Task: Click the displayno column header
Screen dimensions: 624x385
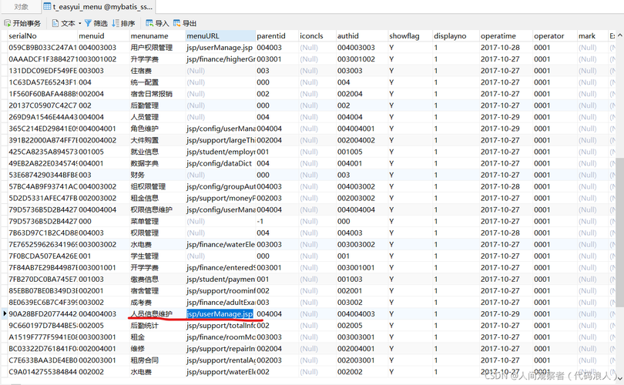Action: click(456, 35)
